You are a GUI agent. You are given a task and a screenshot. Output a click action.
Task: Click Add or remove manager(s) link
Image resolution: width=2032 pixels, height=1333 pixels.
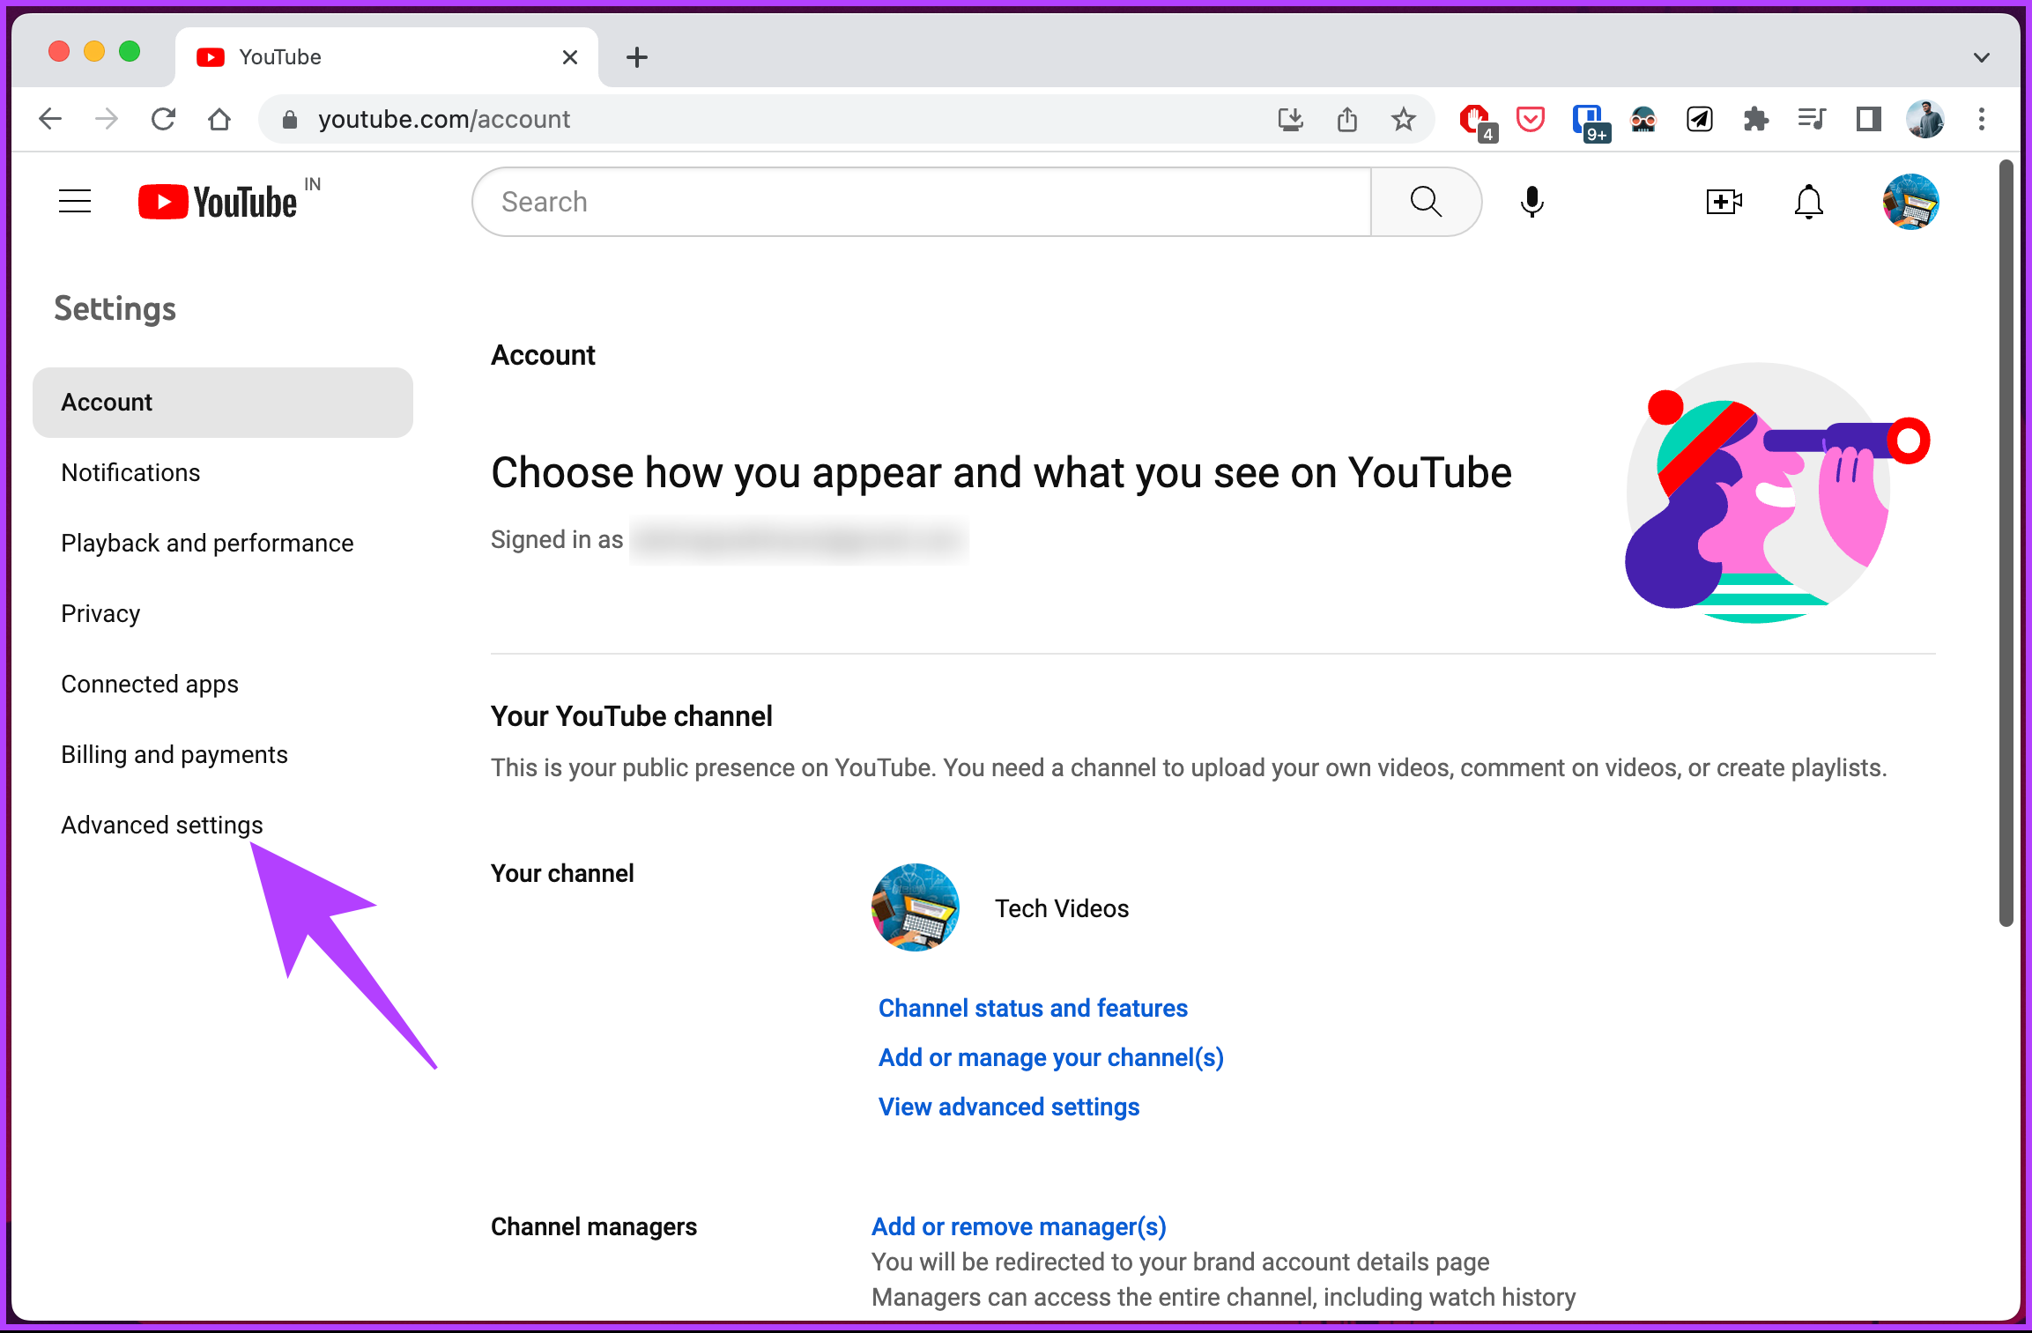click(x=1019, y=1226)
